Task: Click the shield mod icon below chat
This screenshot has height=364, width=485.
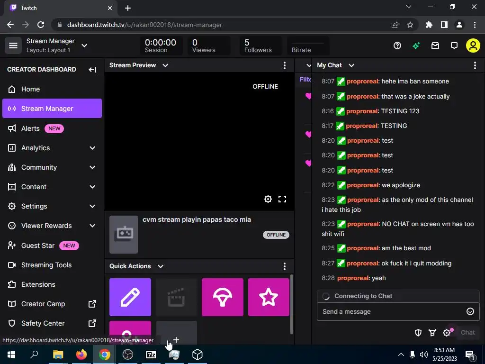Action: [418, 333]
